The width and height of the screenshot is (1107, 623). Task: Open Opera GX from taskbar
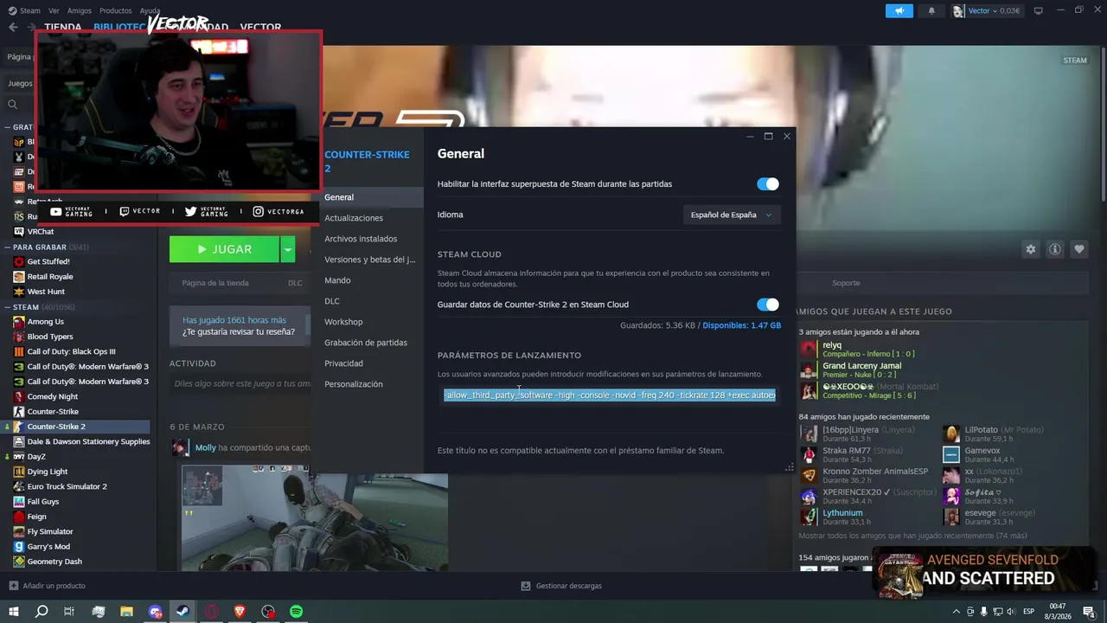click(x=212, y=611)
